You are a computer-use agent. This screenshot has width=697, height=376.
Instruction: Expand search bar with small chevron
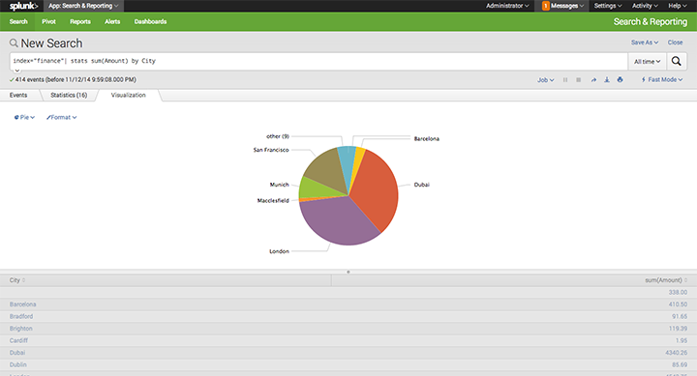(16, 71)
